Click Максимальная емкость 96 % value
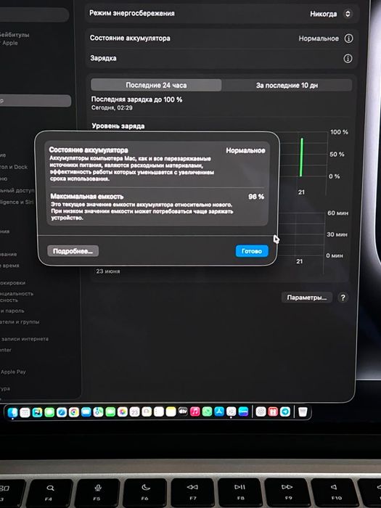Screen dimensions: 381x508 coord(256,197)
